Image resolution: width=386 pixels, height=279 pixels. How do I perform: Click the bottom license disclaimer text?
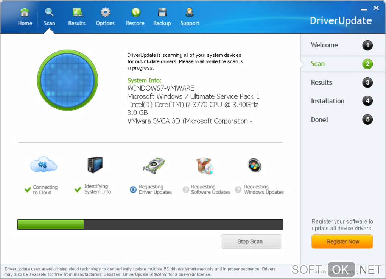(140, 271)
